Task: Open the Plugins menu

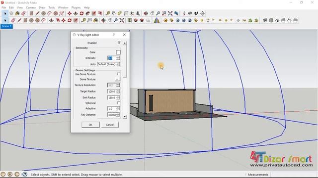Action: tap(76, 7)
